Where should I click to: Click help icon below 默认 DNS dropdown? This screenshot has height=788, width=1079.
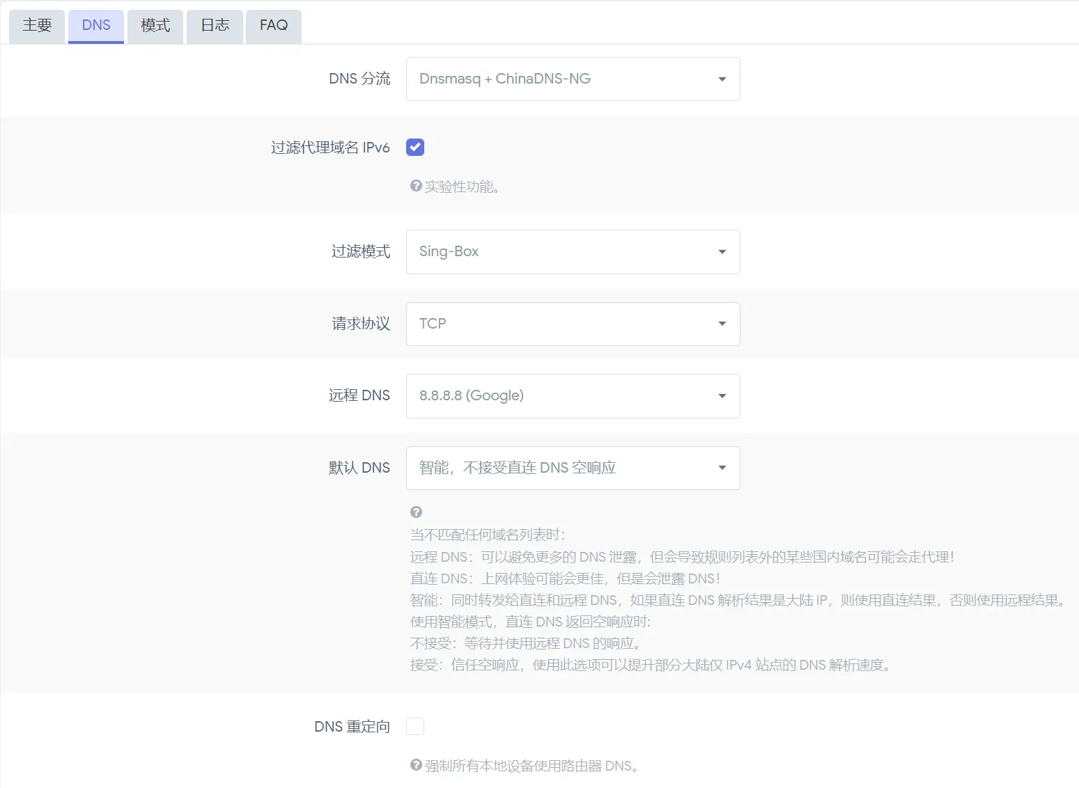coord(416,512)
